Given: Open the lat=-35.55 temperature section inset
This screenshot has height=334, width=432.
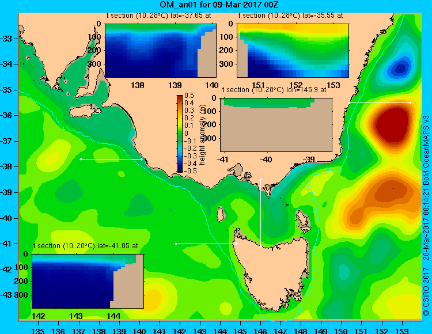Looking at the screenshot, I should [293, 51].
